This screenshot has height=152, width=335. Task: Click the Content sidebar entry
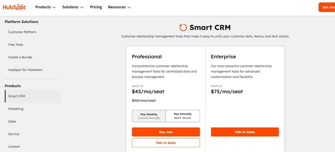click(x=14, y=147)
